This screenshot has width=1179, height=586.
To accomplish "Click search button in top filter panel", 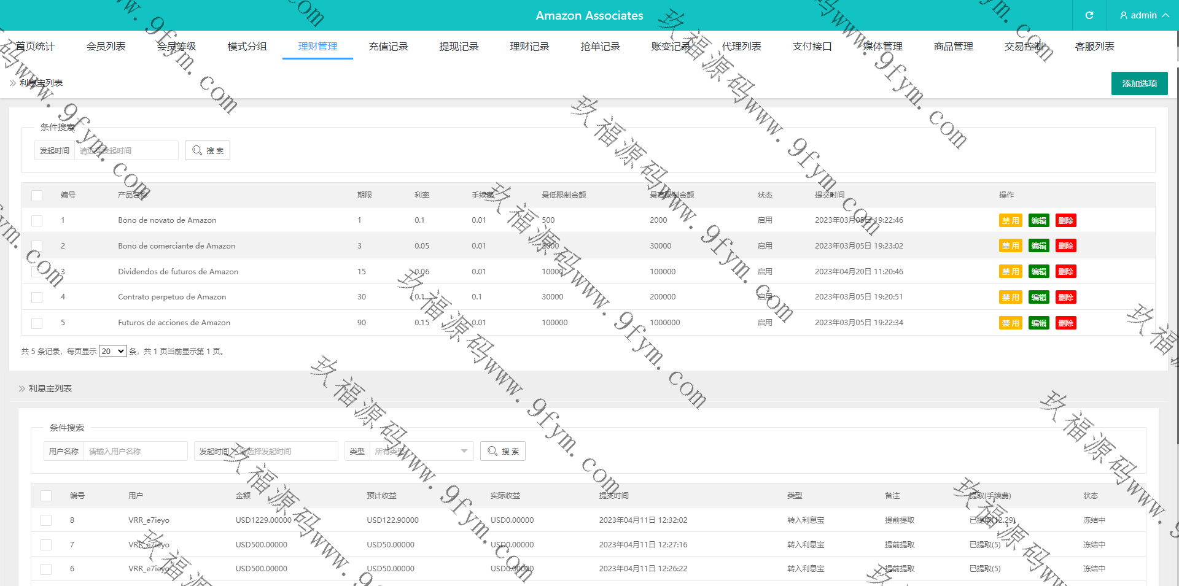I will click(x=208, y=150).
